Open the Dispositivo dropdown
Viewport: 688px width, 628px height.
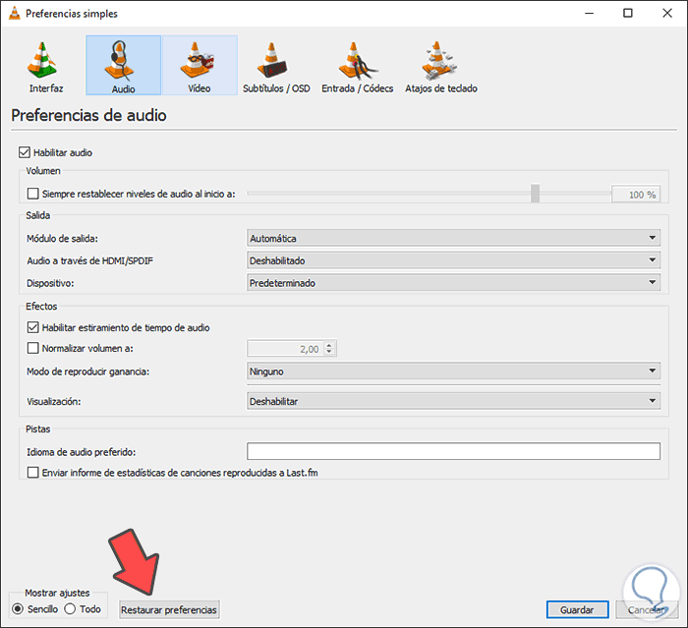pyautogui.click(x=453, y=283)
